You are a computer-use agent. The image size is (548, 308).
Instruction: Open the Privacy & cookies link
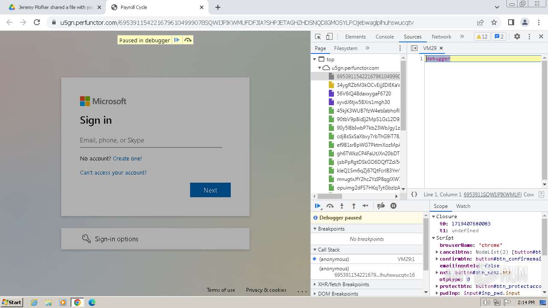tap(266, 290)
